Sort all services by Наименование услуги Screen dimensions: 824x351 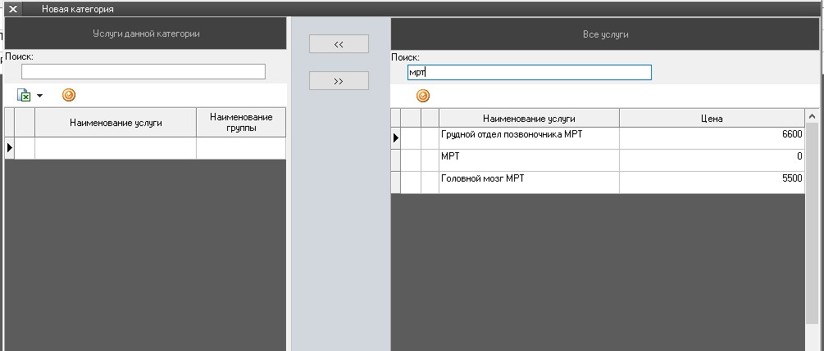click(529, 119)
